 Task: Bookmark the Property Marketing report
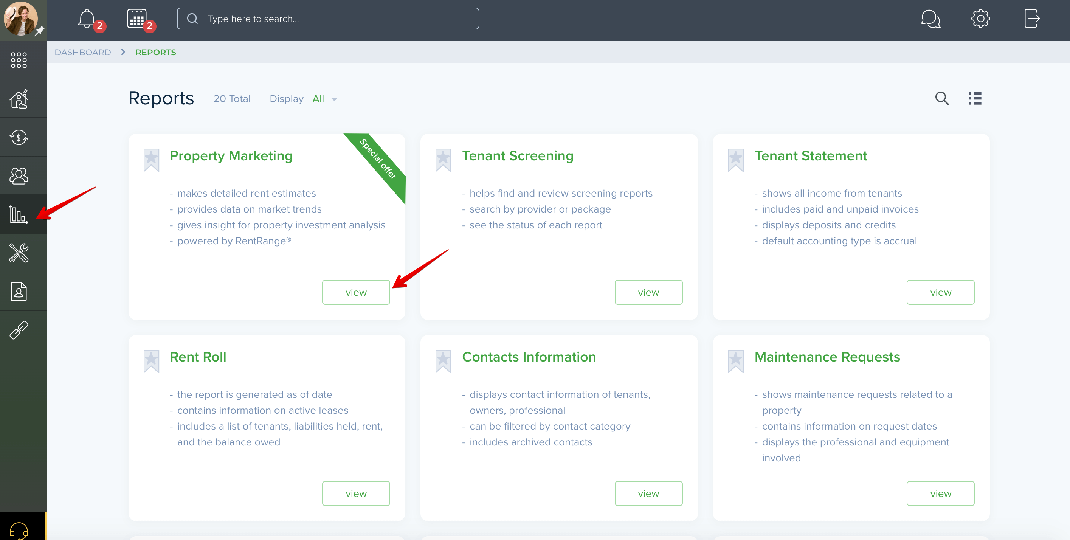[151, 160]
